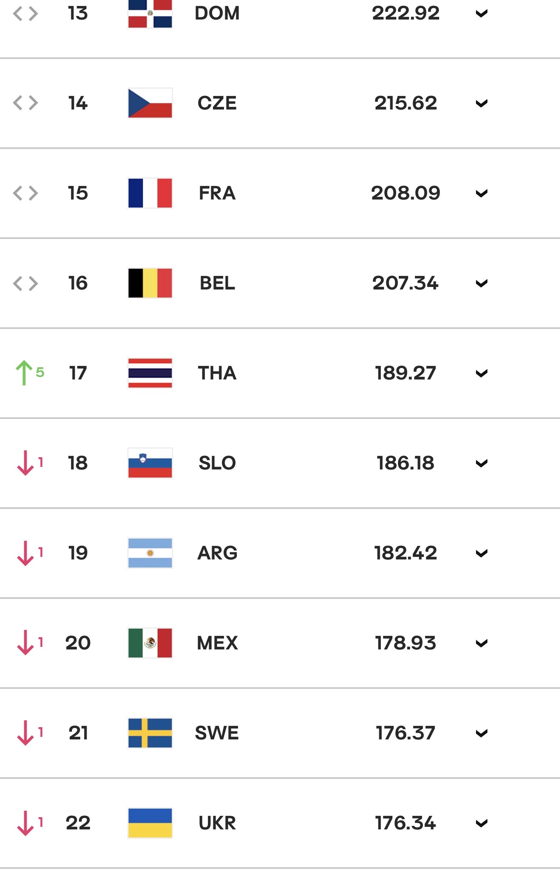Select the SWE rank 21 row
The width and height of the screenshot is (560, 871).
tap(280, 733)
